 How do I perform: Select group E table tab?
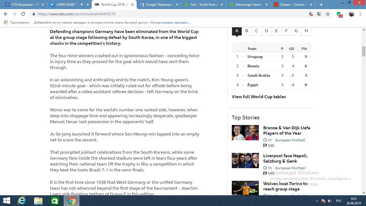[x=277, y=31]
